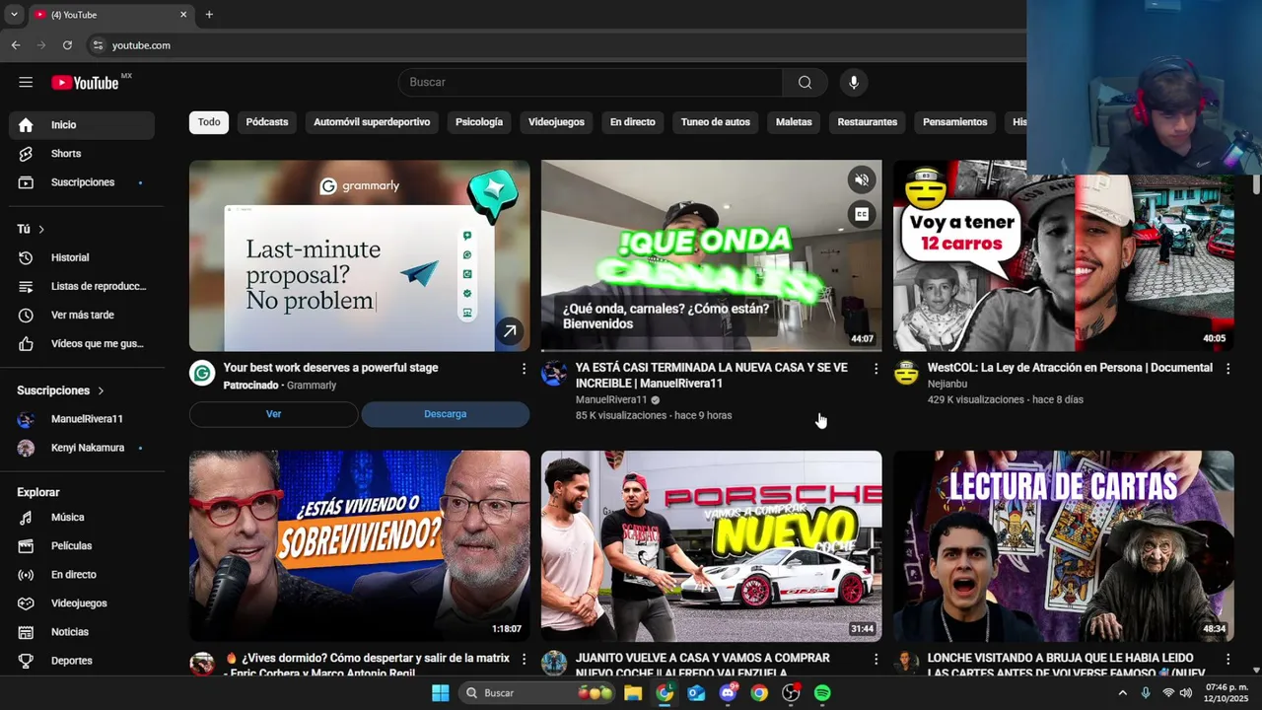Viewport: 1262px width, 710px height.
Task: Open Discord from taskbar
Action: pyautogui.click(x=728, y=693)
